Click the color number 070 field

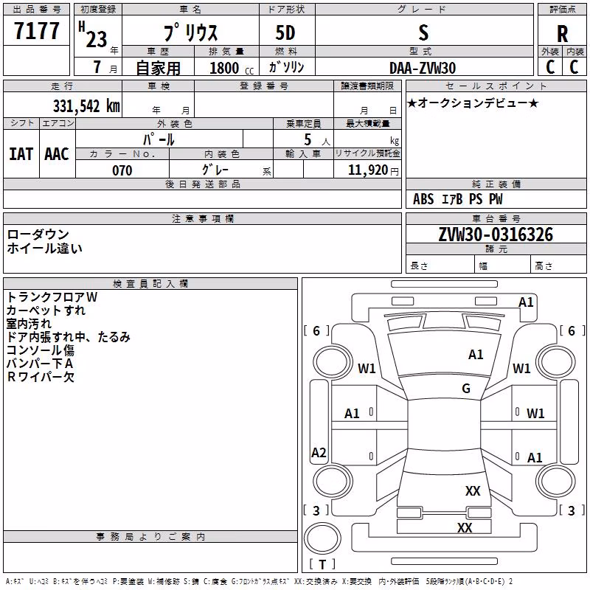click(x=122, y=170)
